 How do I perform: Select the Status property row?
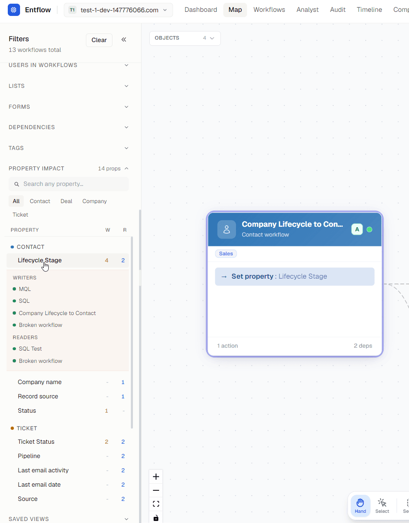click(x=68, y=411)
